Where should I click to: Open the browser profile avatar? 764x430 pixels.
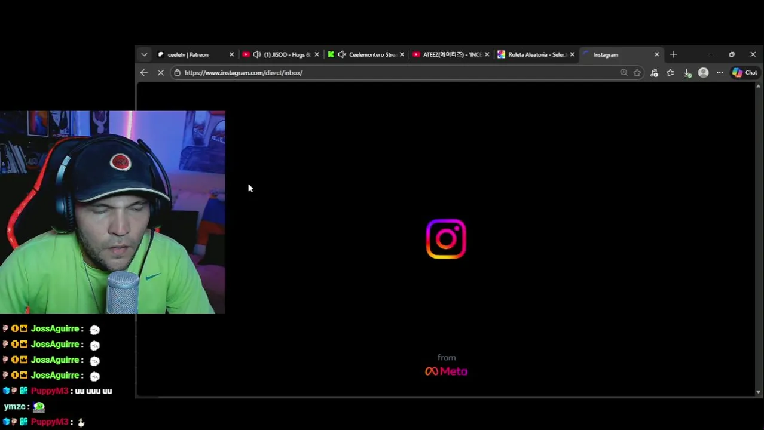pos(704,73)
